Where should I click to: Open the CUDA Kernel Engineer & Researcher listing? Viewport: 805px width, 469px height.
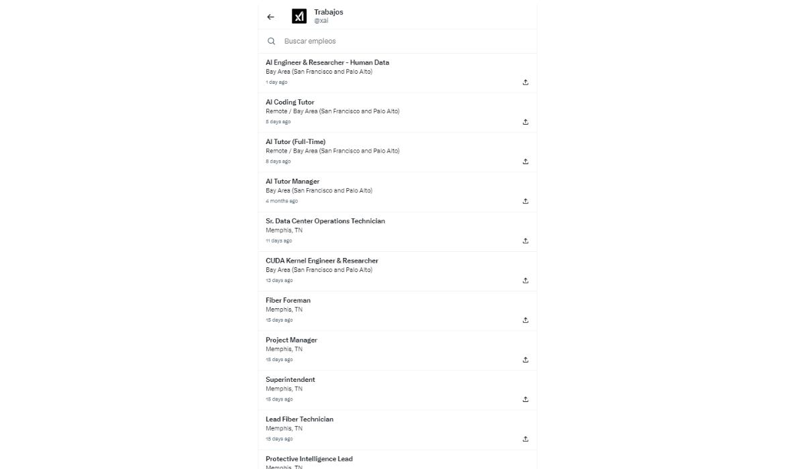click(322, 261)
